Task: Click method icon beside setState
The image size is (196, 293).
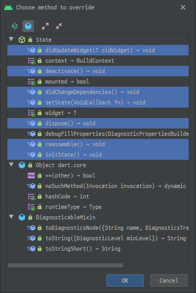Action: 31,102
